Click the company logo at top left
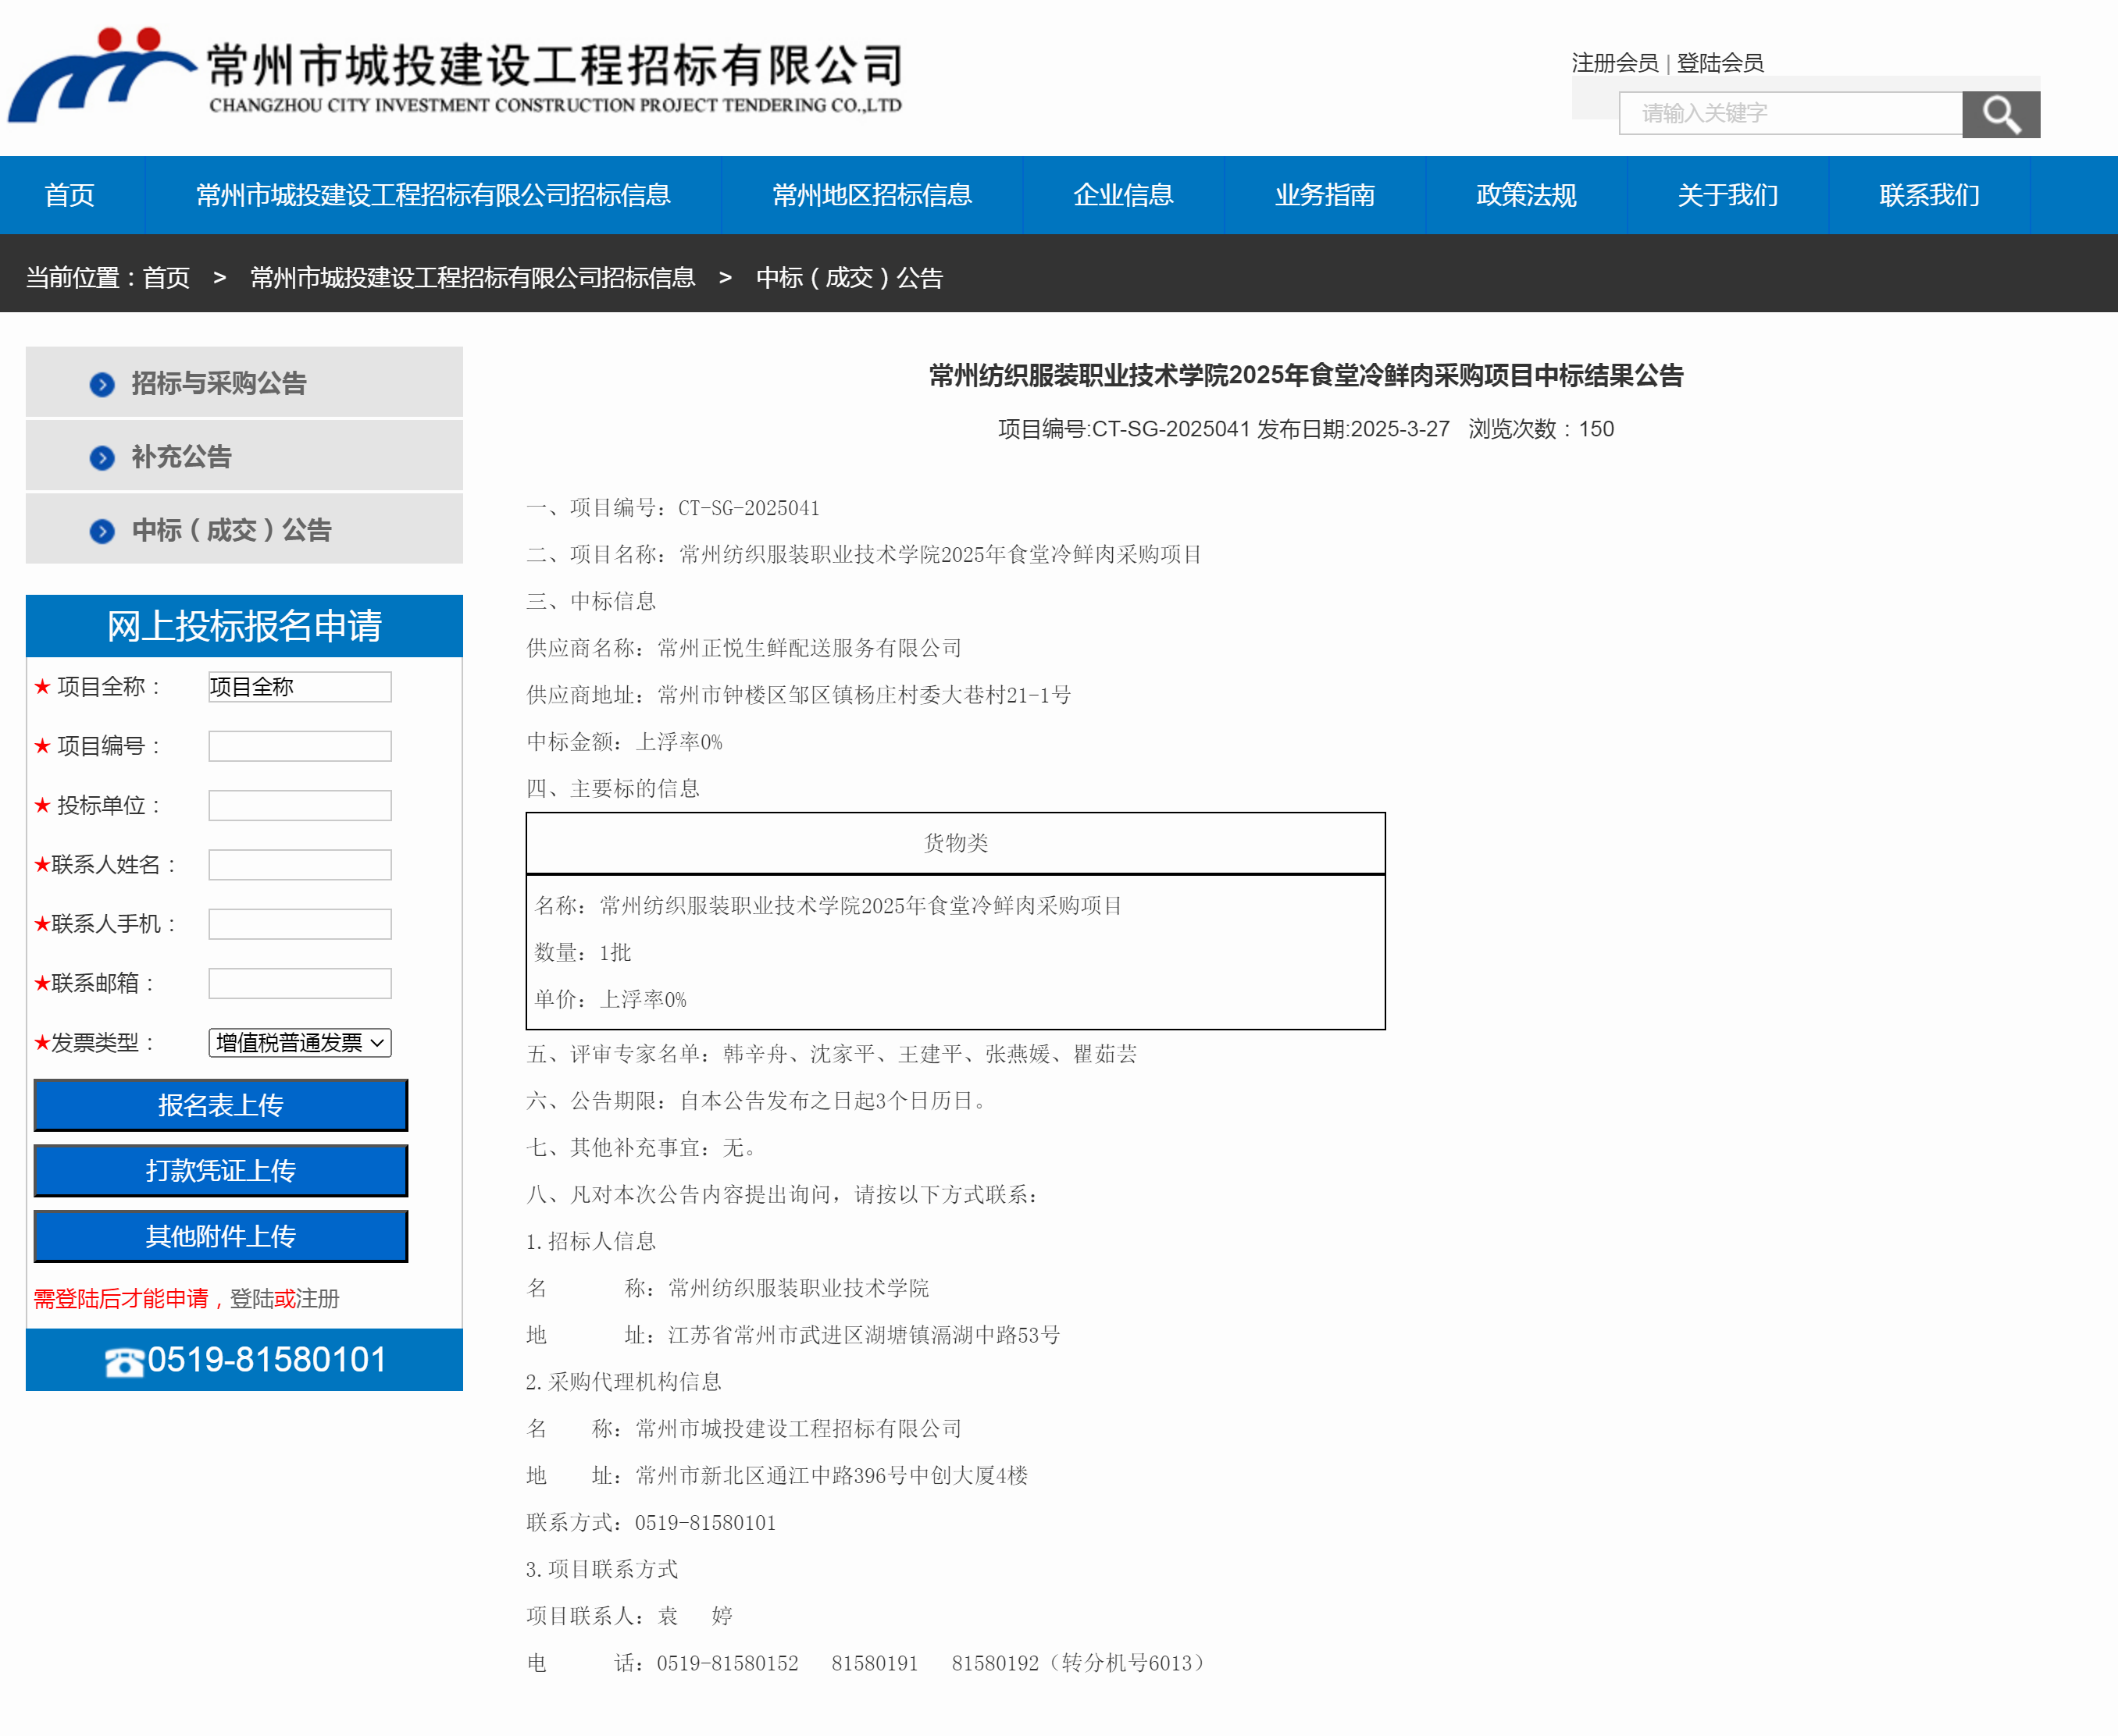The width and height of the screenshot is (2118, 1736). coord(100,75)
